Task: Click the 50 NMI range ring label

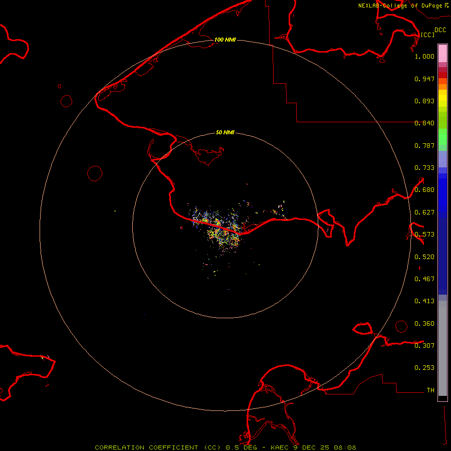Action: [225, 133]
